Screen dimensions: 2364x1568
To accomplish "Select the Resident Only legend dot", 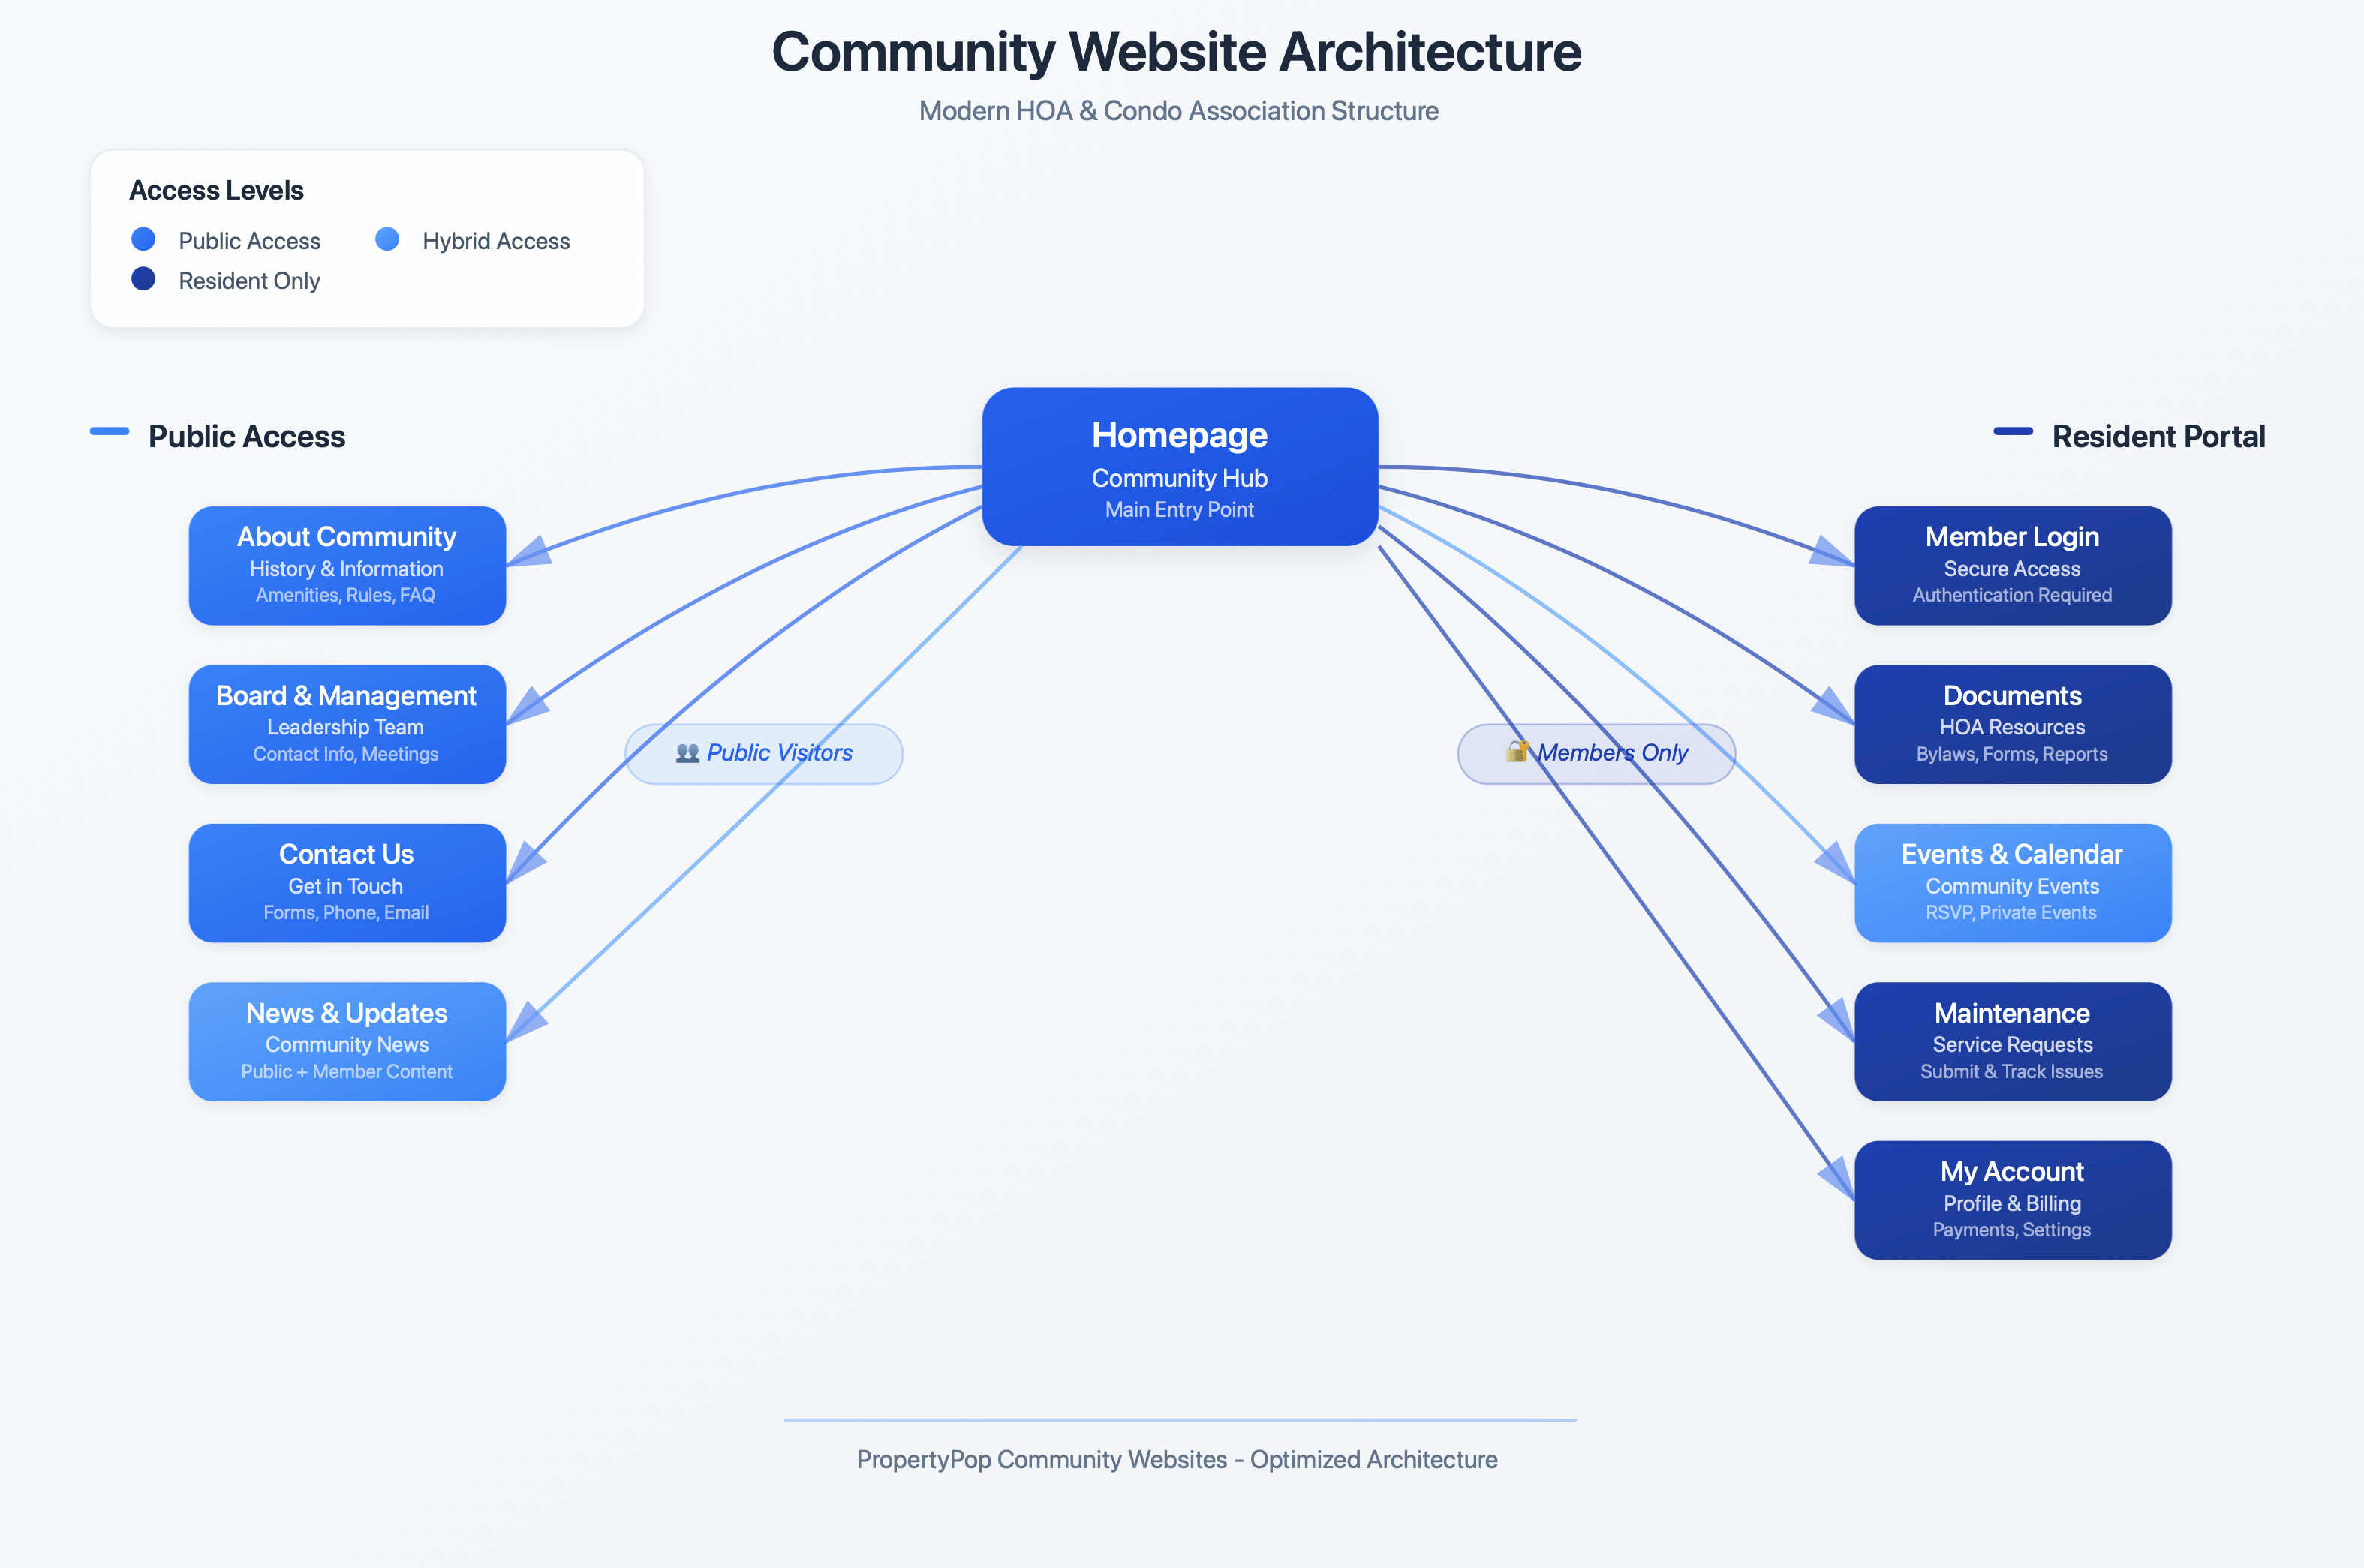I will tap(143, 280).
